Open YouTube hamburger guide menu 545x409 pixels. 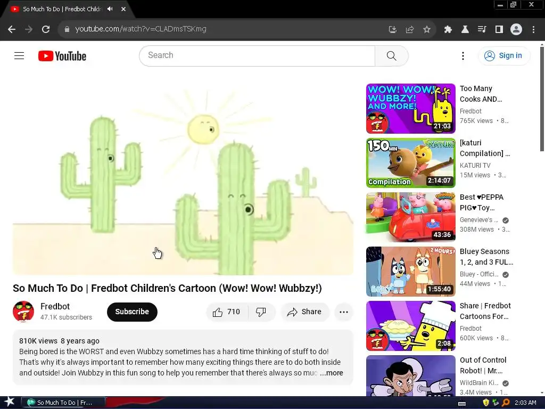19,55
